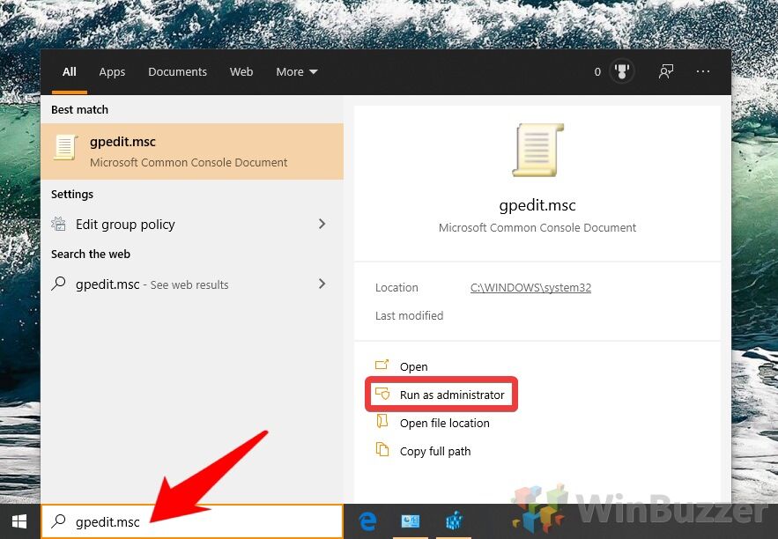Click Copy full path
Screen dimensions: 778x539
pos(435,451)
